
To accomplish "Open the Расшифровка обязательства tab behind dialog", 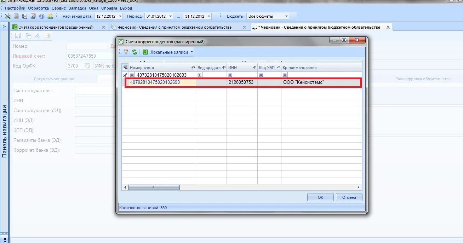I will (x=423, y=79).
